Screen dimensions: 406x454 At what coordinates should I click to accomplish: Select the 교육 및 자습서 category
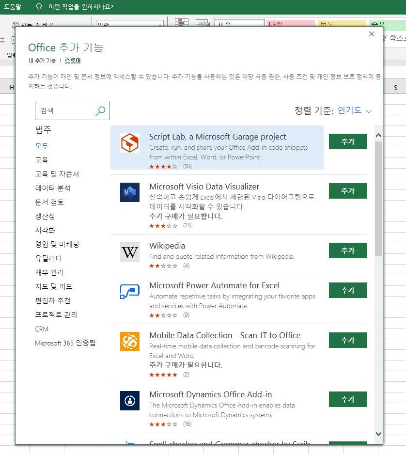click(57, 174)
